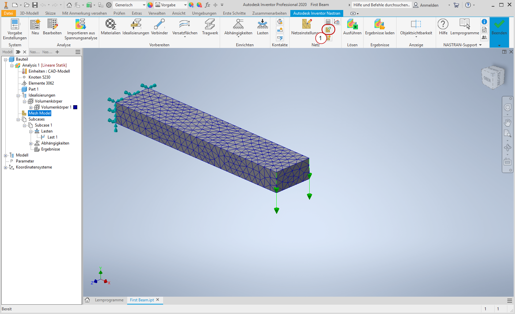Click the full navigation wheel icon
This screenshot has width=515, height=314.
pos(508,107)
